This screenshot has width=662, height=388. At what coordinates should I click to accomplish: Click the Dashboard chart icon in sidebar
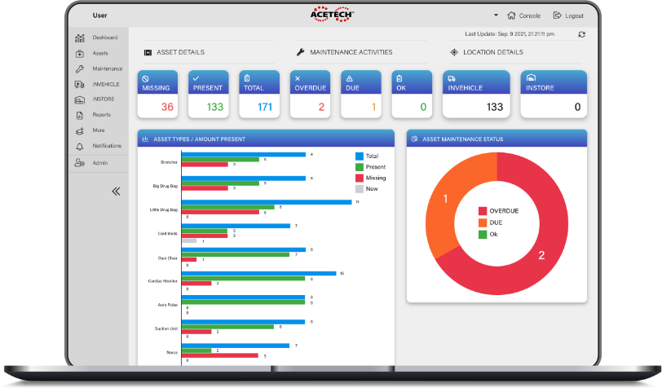79,38
